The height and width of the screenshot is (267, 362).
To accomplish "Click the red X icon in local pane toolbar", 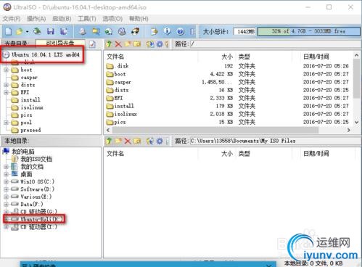I will pyautogui.click(x=128, y=141).
